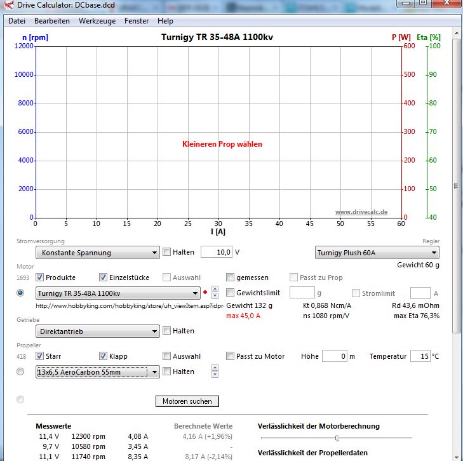The image size is (463, 461).
Task: Expand the Konstante Spannung power supply dropdown
Action: [98, 253]
